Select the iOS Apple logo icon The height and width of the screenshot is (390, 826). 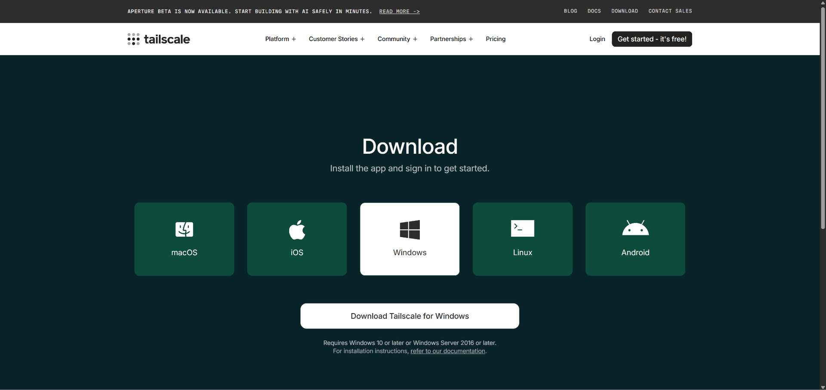297,229
